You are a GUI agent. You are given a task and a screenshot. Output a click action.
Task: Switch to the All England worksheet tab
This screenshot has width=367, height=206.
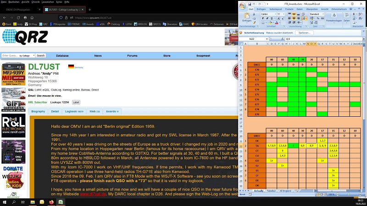pyautogui.click(x=285, y=191)
